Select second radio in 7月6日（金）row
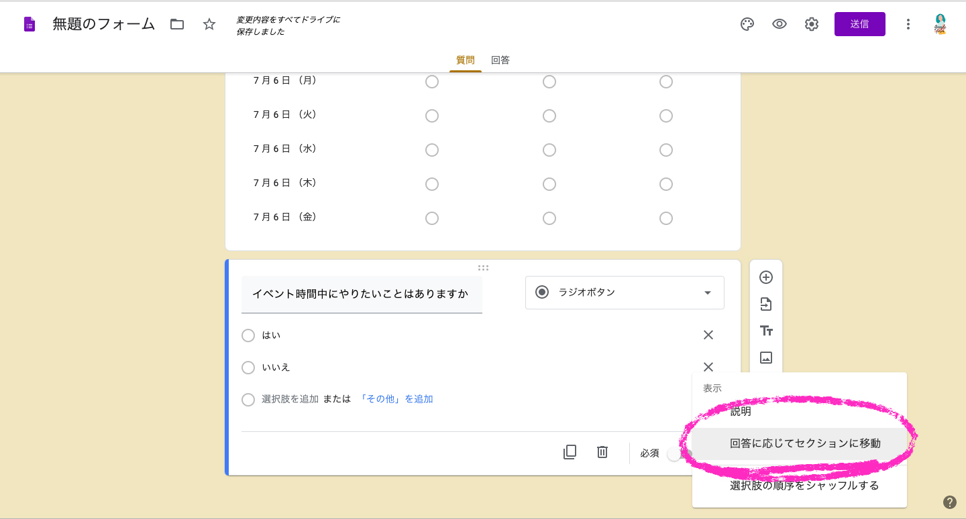 click(549, 218)
